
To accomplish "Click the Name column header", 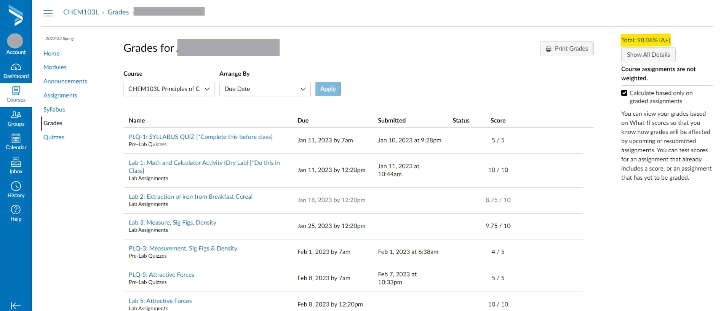I will coord(137,120).
